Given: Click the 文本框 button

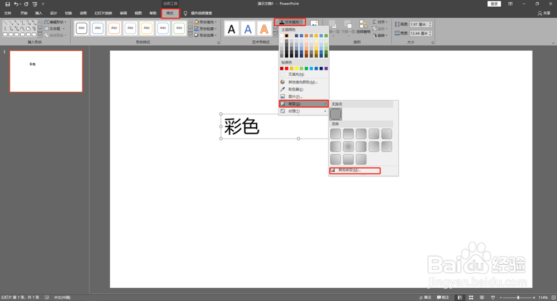Looking at the screenshot, I should 55,29.
